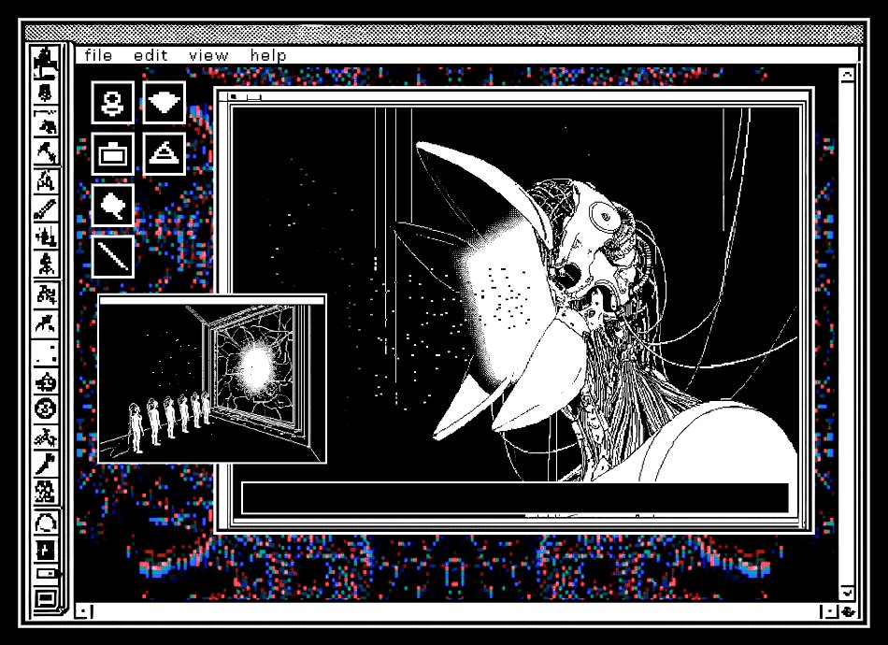Viewport: 888px width, 645px height.
Task: Click the scroll up arrow of the vertical scrollbar
Action: 847,75
